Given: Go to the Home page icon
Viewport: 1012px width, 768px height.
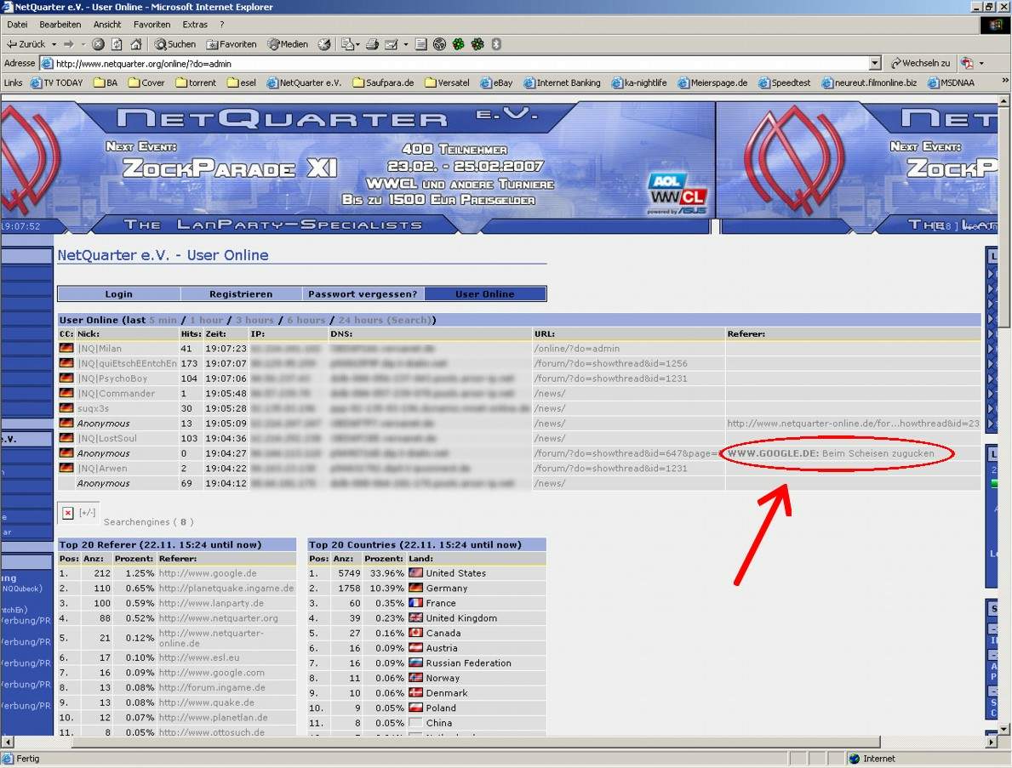Looking at the screenshot, I should 135,44.
